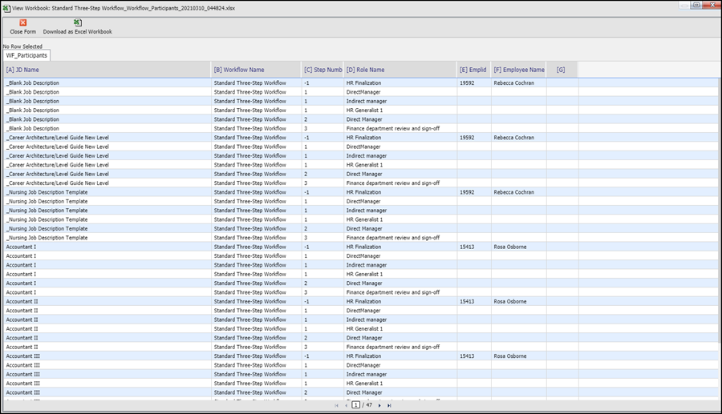The height and width of the screenshot is (414, 722).
Task: Click the page number input box
Action: (x=356, y=405)
